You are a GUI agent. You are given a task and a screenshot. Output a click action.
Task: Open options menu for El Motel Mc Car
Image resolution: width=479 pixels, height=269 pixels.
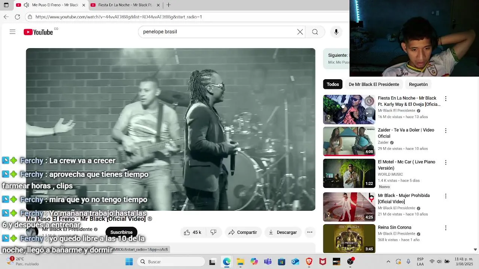pyautogui.click(x=446, y=163)
